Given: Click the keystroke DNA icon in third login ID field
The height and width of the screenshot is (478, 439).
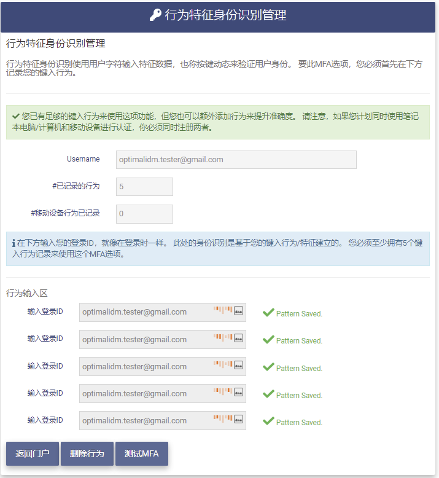Looking at the screenshot, I should 239,365.
